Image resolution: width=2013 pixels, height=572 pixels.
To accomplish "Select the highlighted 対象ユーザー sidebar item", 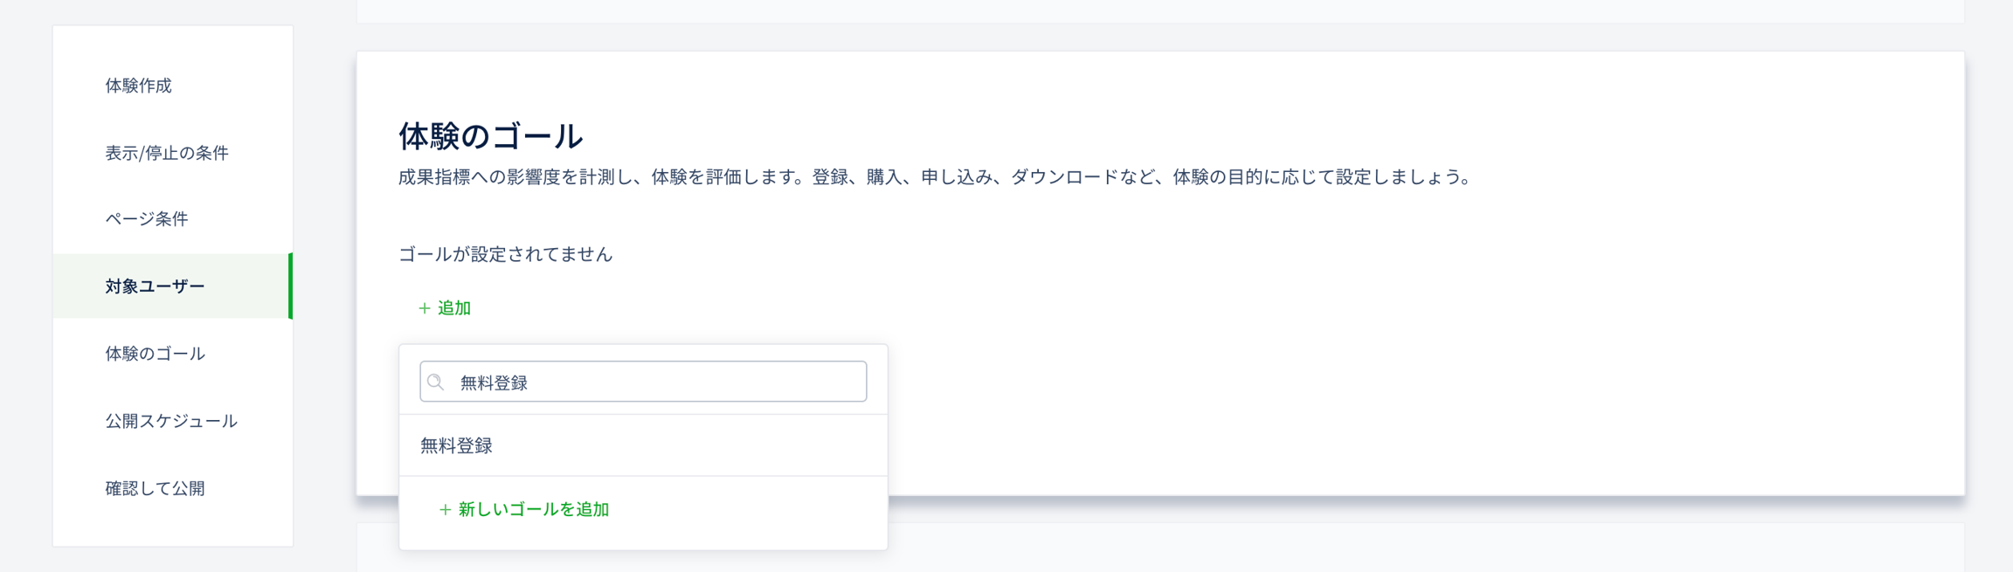I will click(156, 286).
